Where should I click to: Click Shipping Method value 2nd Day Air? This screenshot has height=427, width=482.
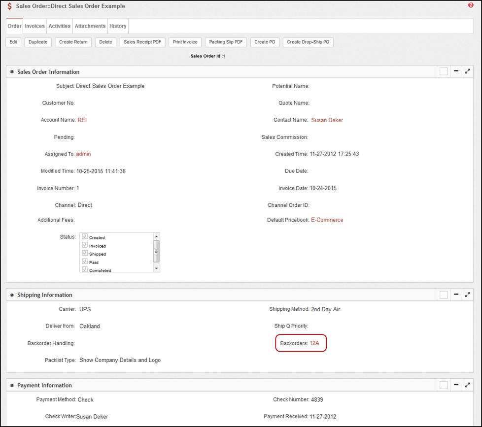pos(326,309)
